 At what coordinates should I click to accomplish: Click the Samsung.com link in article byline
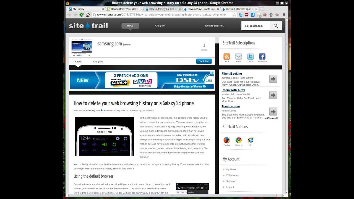coord(93,110)
